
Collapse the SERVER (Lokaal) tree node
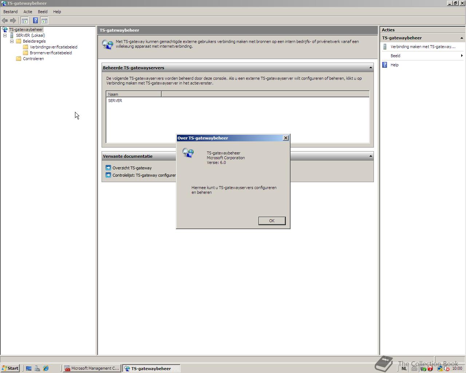[5, 35]
